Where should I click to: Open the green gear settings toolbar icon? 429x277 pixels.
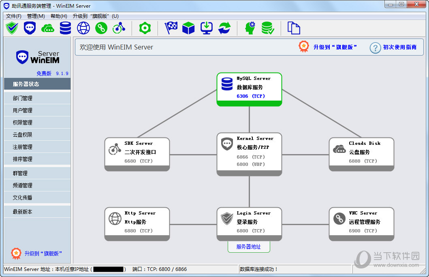(x=145, y=28)
